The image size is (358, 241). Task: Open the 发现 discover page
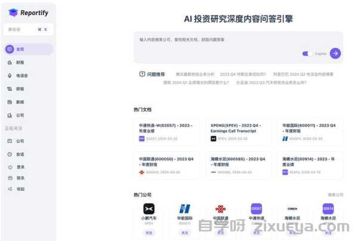pyautogui.click(x=29, y=49)
